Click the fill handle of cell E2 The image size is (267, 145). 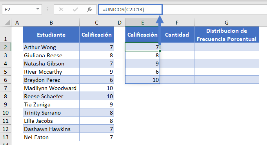coord(160,51)
